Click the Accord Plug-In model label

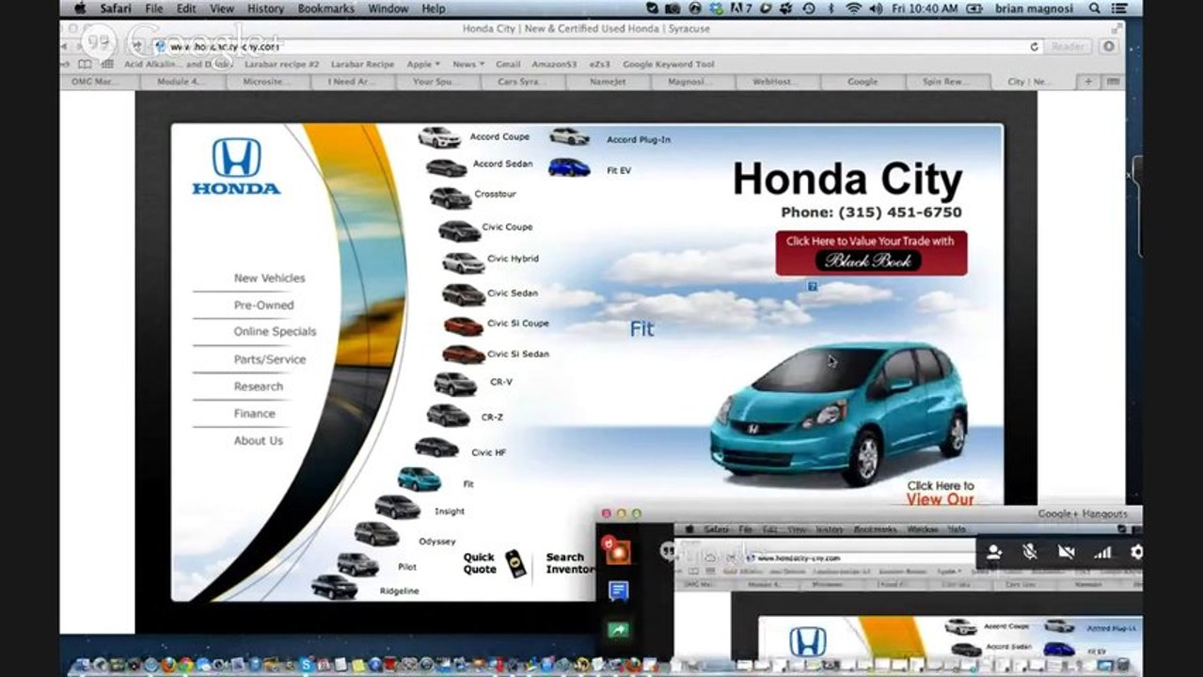[x=639, y=140]
